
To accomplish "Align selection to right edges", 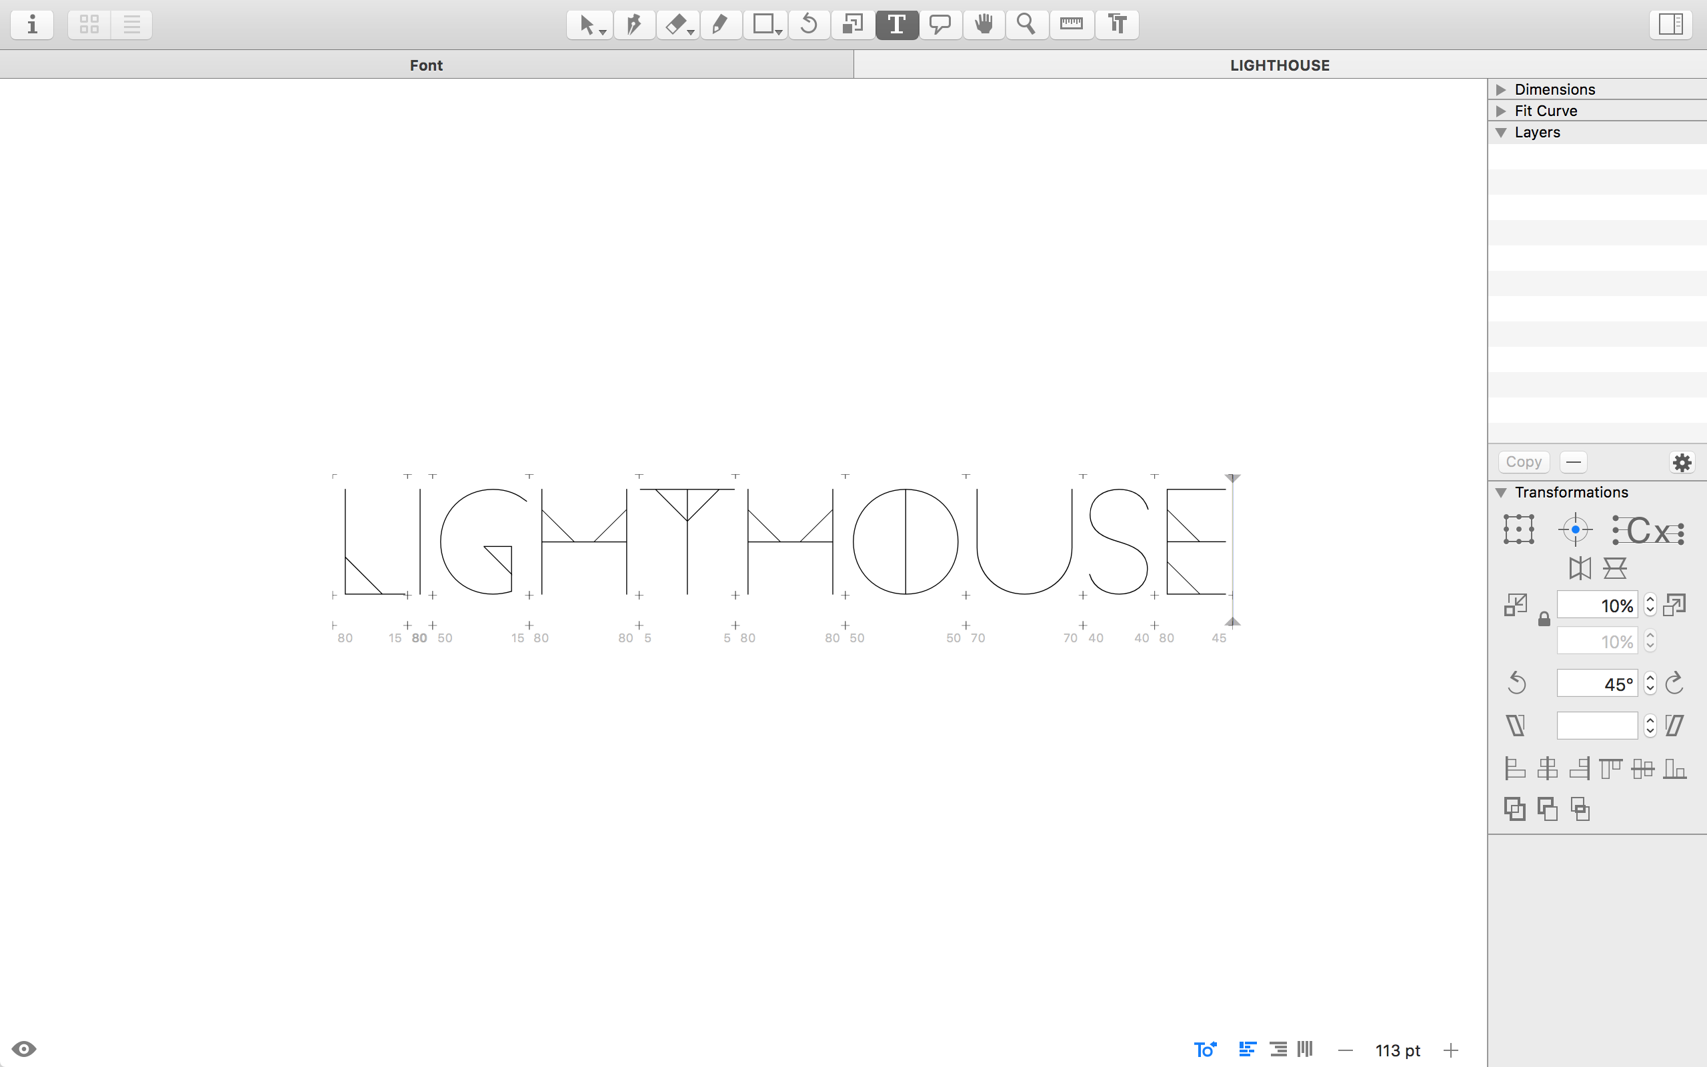I will (x=1580, y=768).
